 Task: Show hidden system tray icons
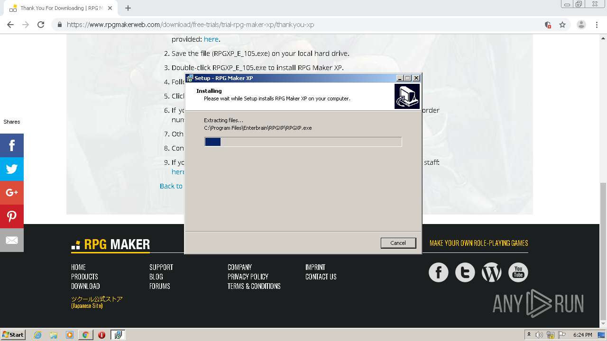pyautogui.click(x=529, y=335)
